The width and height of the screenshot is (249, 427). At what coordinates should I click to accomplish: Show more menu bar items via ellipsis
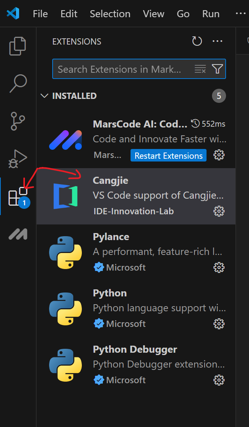click(x=240, y=14)
